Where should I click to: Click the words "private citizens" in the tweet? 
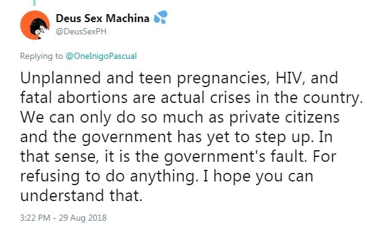click(x=285, y=118)
